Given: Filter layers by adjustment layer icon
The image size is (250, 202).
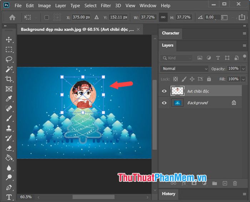Looking at the screenshot, I should [x=209, y=58].
